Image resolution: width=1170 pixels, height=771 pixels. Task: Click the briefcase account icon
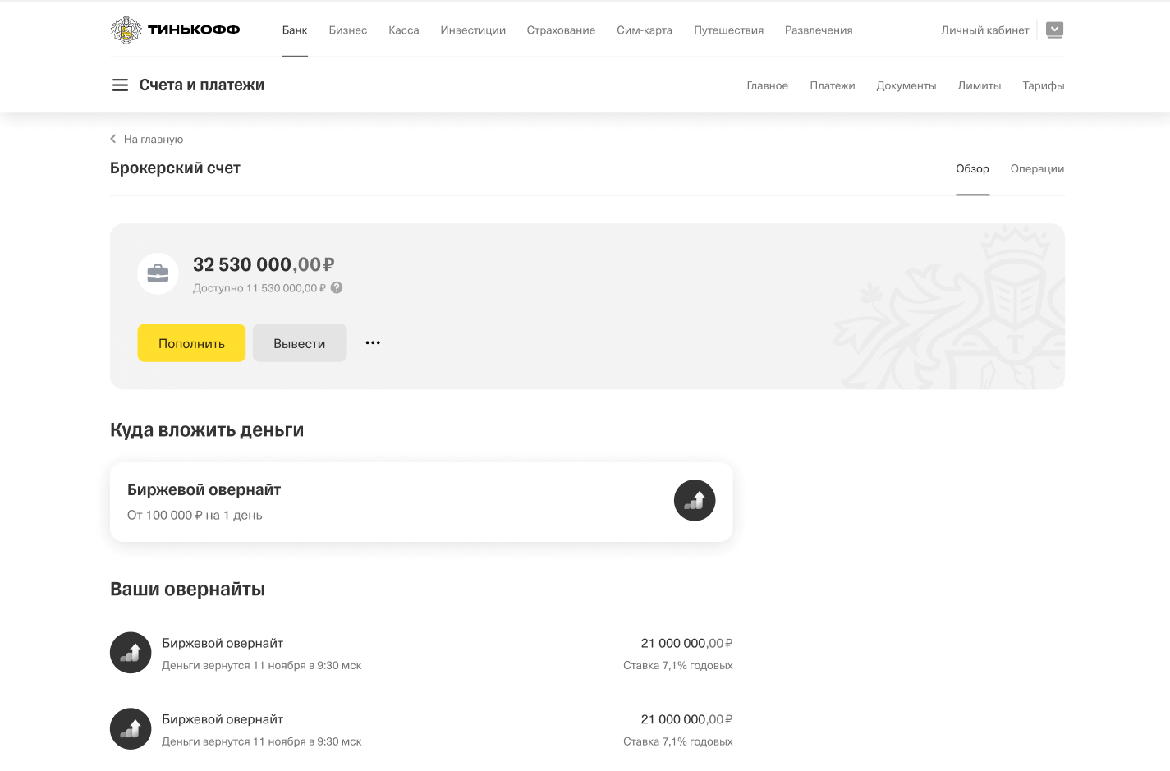click(158, 273)
